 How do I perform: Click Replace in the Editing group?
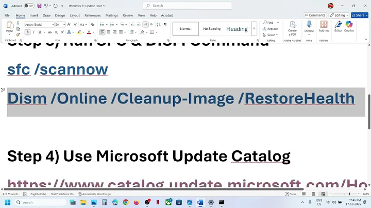(x=270, y=29)
